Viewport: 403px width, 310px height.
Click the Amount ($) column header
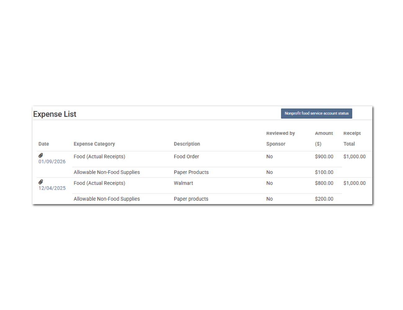324,139
